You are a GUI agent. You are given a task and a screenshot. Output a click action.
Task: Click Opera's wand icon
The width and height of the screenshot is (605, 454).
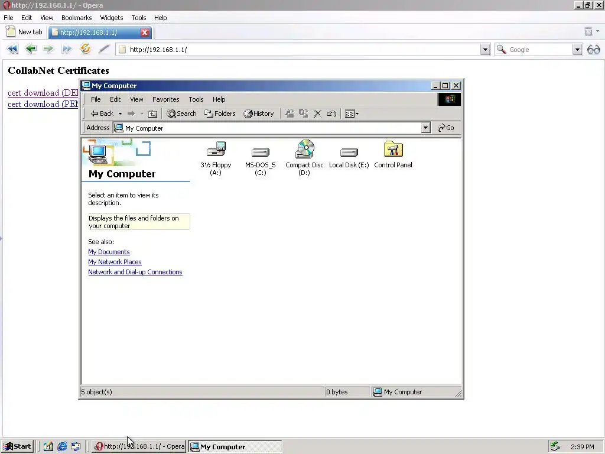tap(104, 49)
